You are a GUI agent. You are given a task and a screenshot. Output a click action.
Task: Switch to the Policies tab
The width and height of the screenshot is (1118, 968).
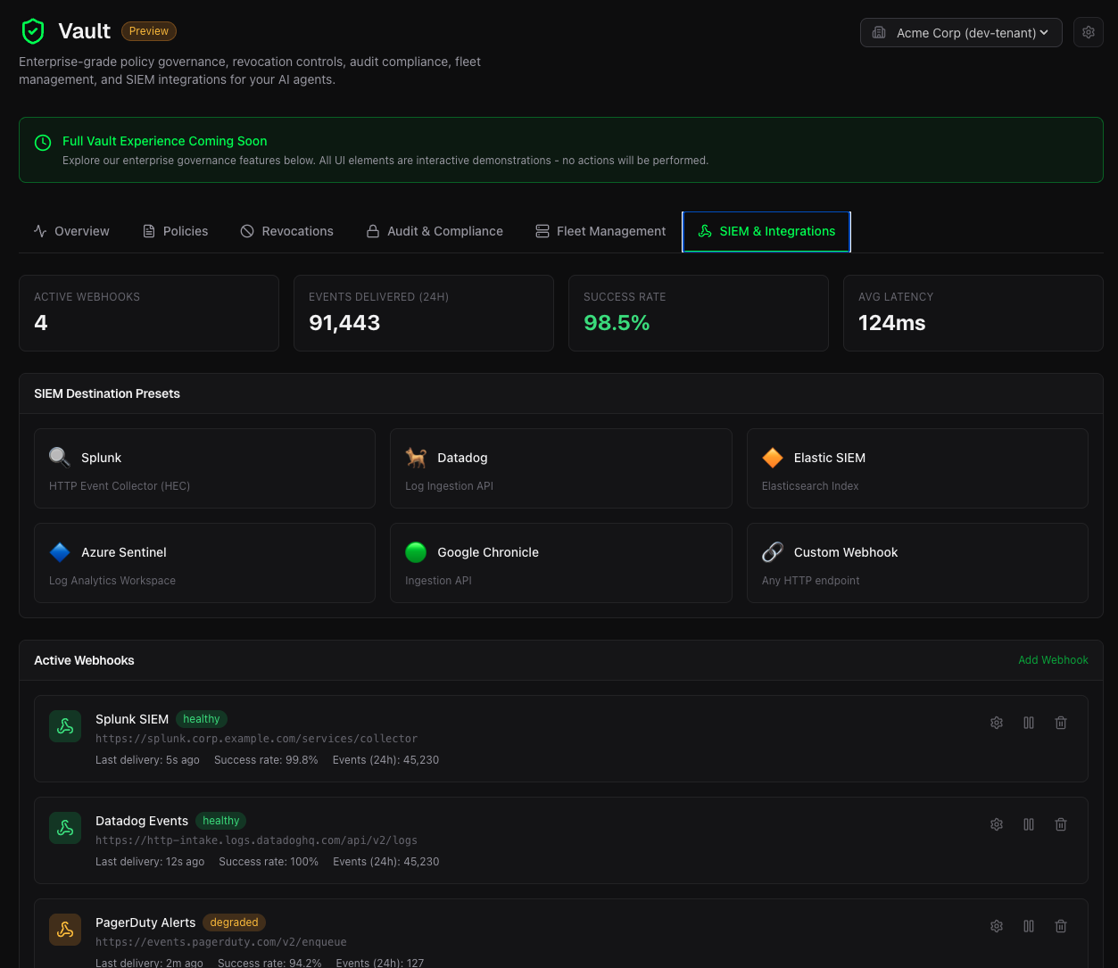(176, 231)
